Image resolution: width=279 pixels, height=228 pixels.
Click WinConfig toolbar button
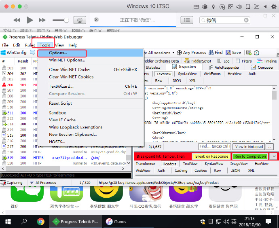[x=14, y=53]
